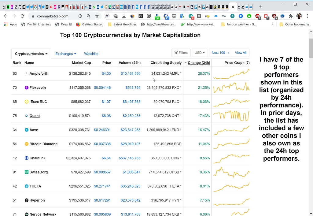Open the Chainlink coin page
Screen dimensions: 313x216
[x=37, y=158]
